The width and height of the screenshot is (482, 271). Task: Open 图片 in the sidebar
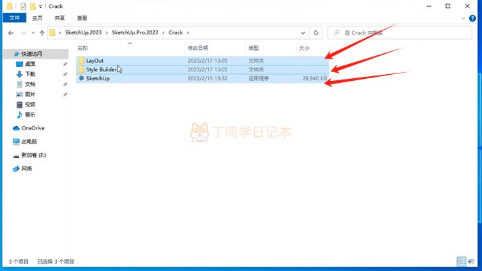tap(30, 94)
